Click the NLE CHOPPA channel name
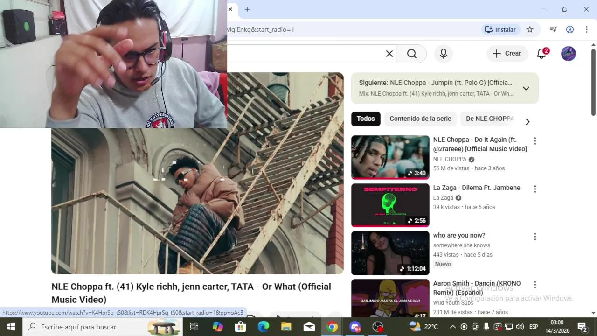This screenshot has height=336, width=597. [x=450, y=159]
